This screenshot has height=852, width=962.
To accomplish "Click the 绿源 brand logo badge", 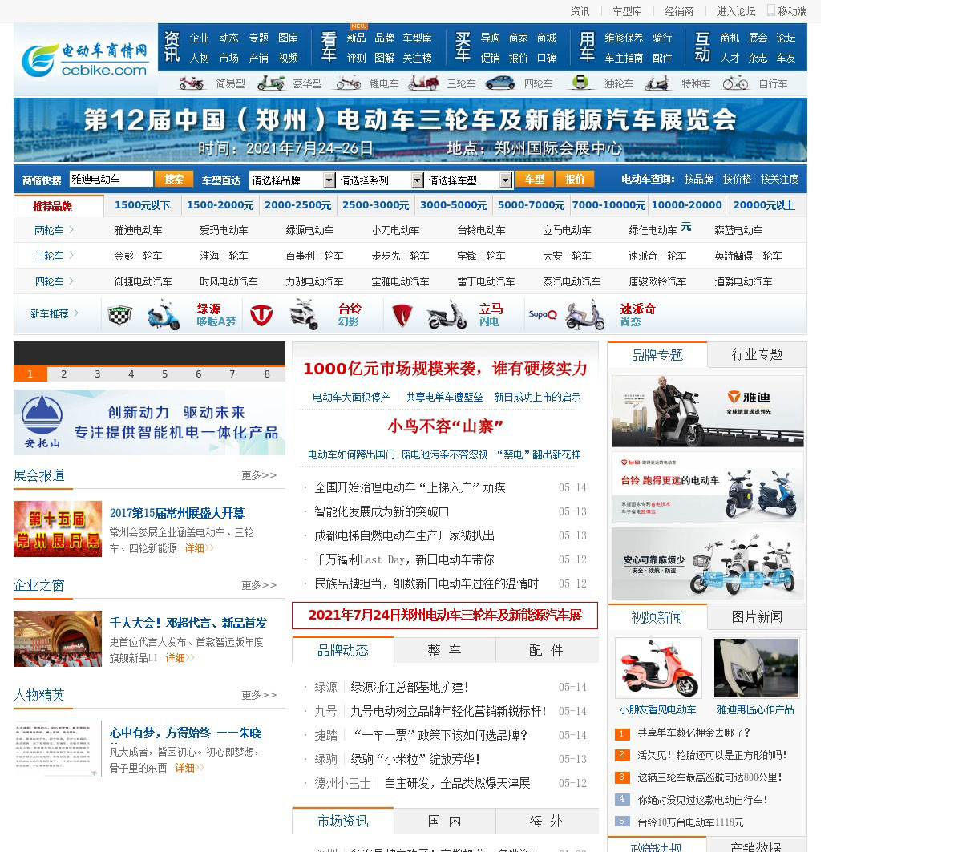I will (120, 315).
